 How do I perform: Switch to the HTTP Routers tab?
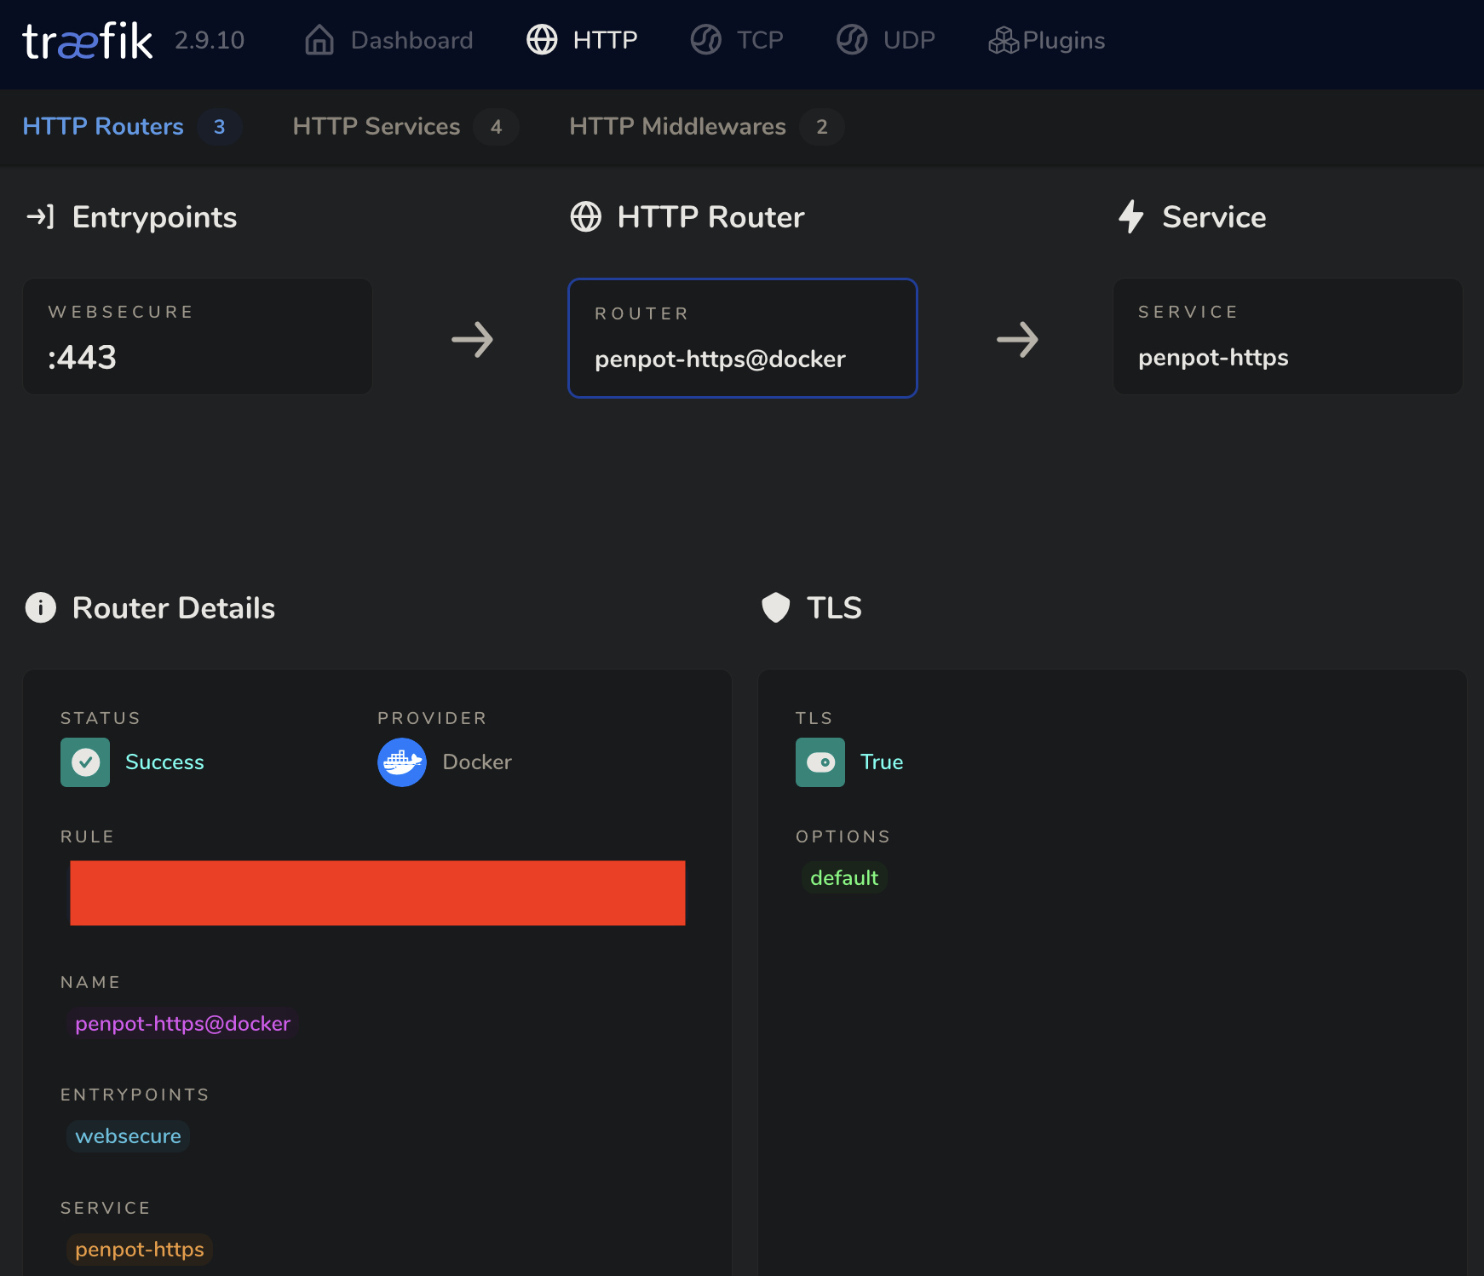click(x=132, y=127)
